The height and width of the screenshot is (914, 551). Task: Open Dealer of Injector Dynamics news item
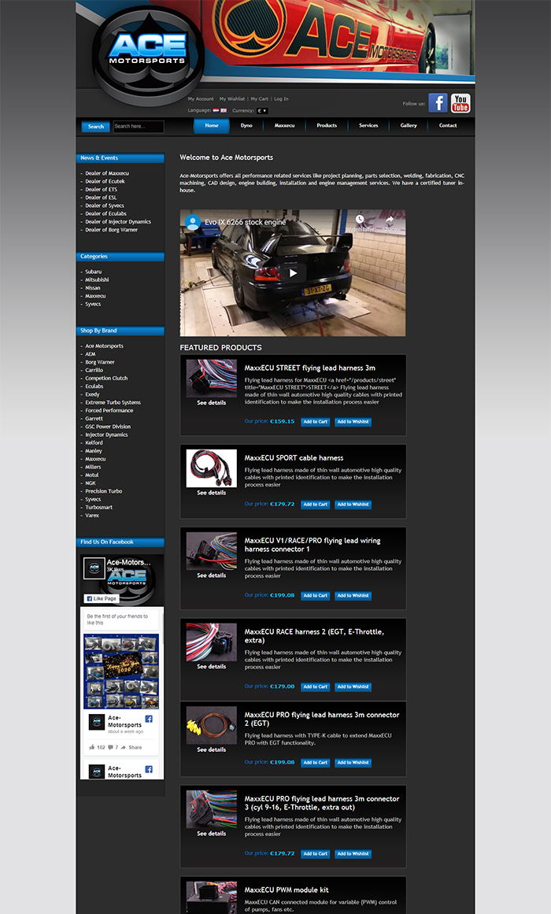pyautogui.click(x=118, y=221)
